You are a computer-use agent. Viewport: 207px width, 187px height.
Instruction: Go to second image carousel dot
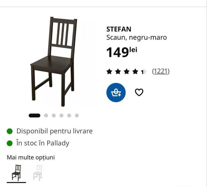(x=46, y=116)
